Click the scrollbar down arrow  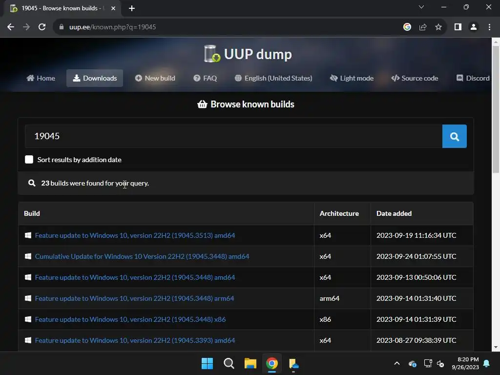point(496,347)
